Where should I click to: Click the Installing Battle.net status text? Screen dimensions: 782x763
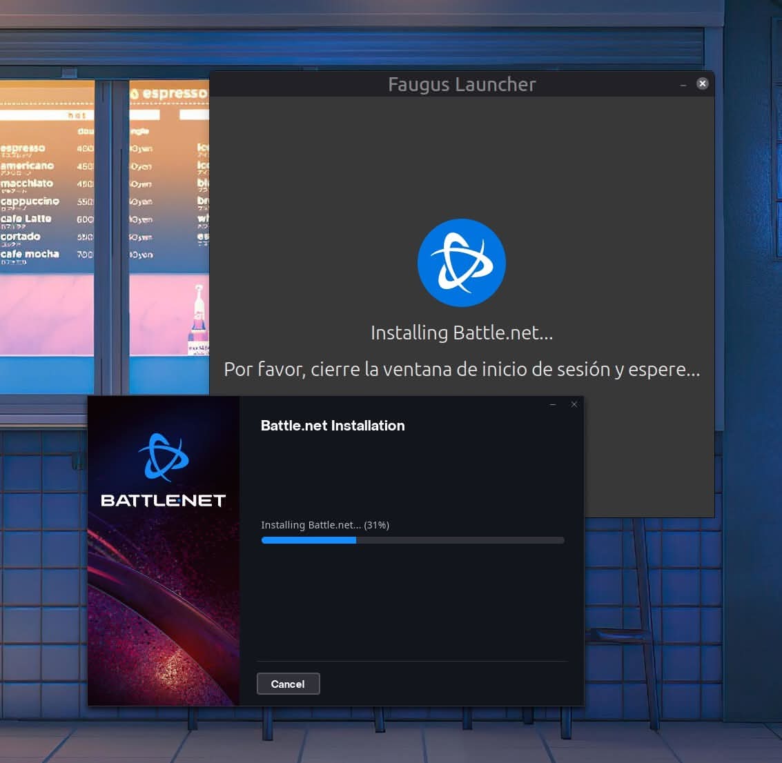311,525
